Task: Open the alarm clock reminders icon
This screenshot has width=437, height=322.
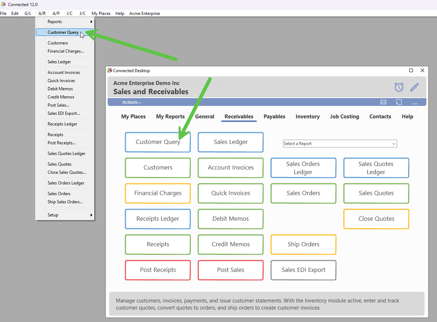Action: [x=399, y=87]
